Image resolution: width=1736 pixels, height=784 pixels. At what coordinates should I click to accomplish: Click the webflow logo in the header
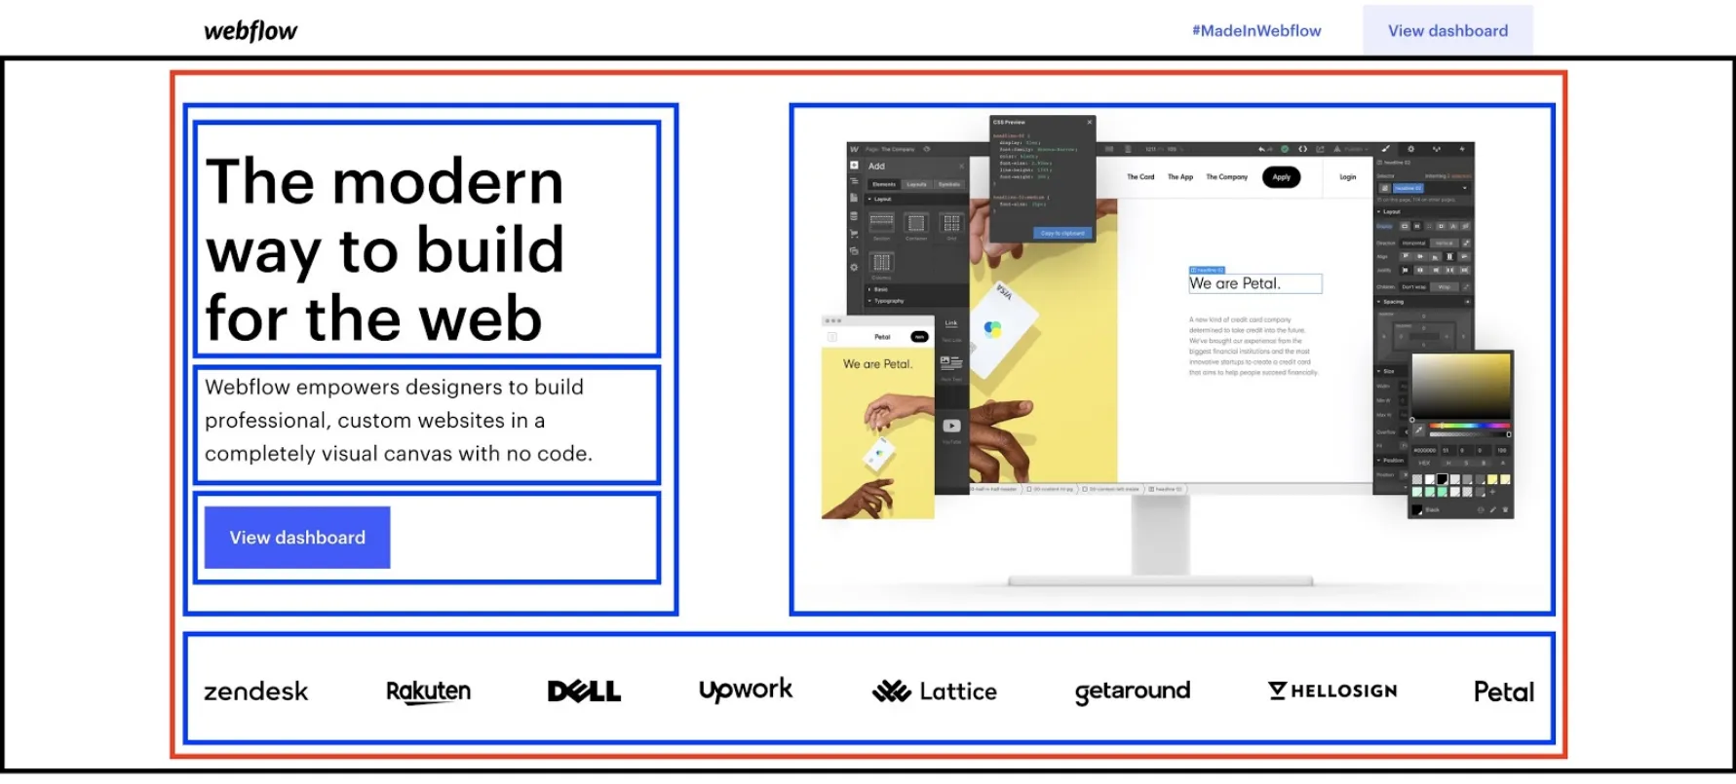click(x=251, y=31)
